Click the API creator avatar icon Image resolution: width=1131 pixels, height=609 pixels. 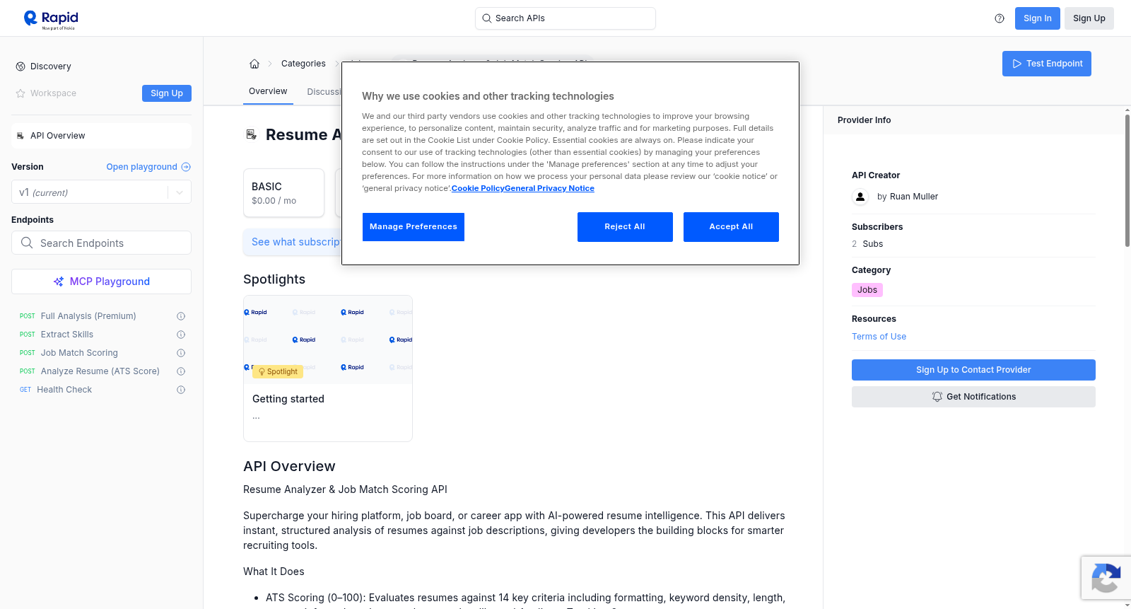coord(860,197)
